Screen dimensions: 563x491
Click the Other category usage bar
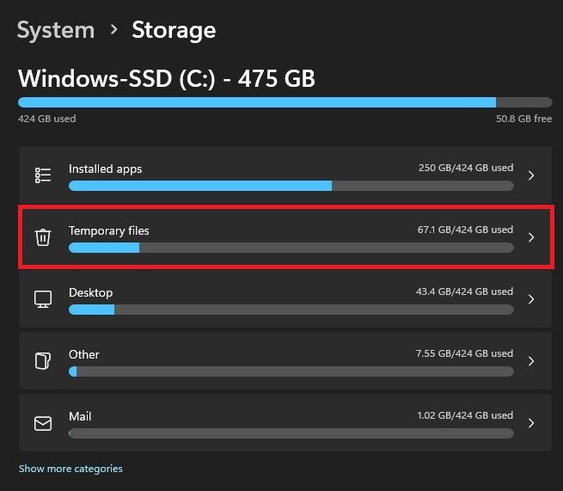click(x=291, y=371)
